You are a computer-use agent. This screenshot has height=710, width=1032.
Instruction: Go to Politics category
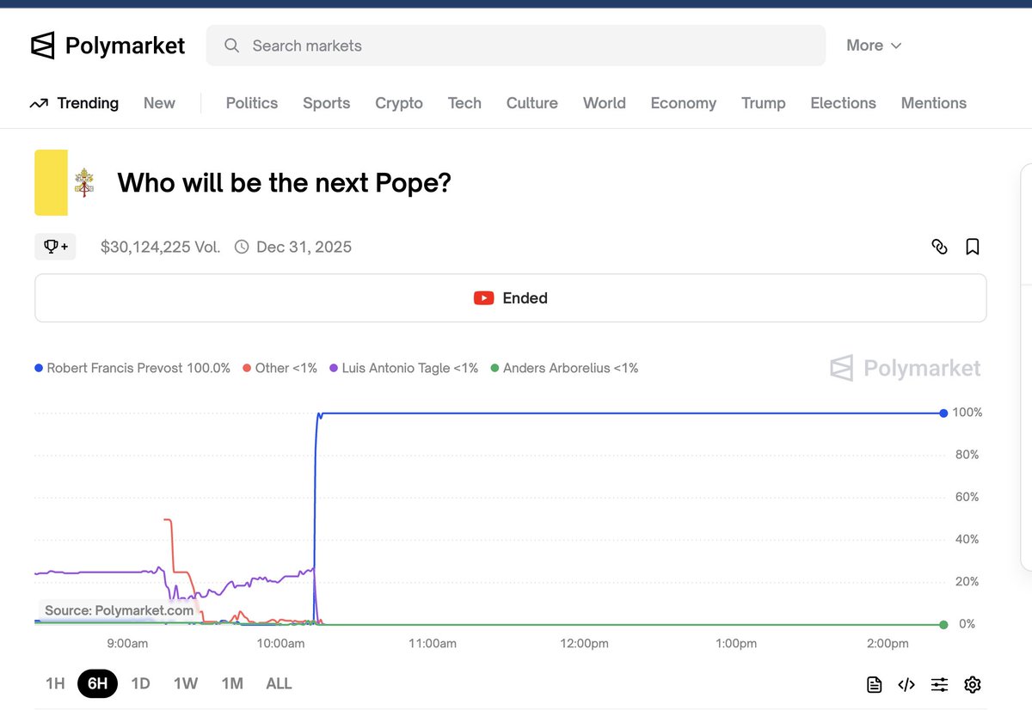(252, 103)
